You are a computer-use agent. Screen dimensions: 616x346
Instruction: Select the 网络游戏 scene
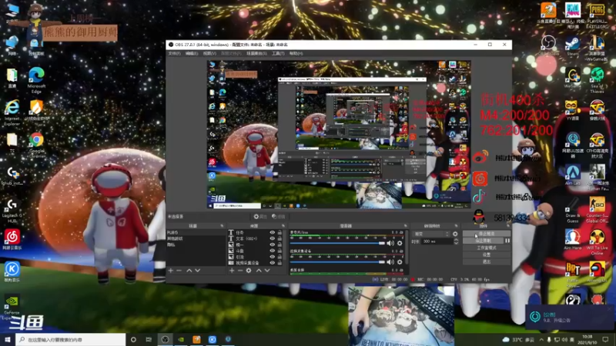(x=196, y=238)
